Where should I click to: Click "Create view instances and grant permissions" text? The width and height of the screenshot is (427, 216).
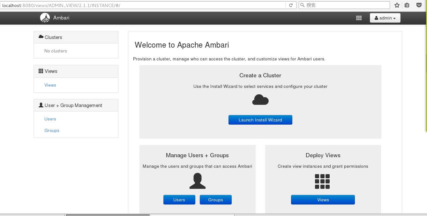(x=323, y=166)
